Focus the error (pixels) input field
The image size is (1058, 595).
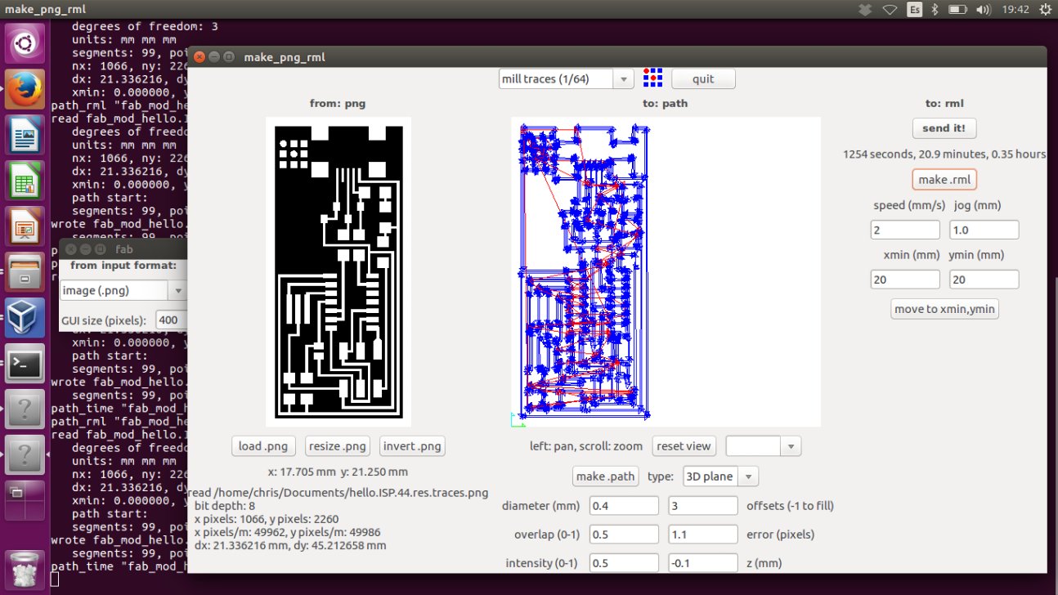(703, 535)
